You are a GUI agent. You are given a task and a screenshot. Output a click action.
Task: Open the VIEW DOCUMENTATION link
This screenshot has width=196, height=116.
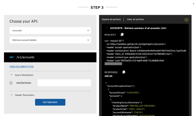click(22, 67)
